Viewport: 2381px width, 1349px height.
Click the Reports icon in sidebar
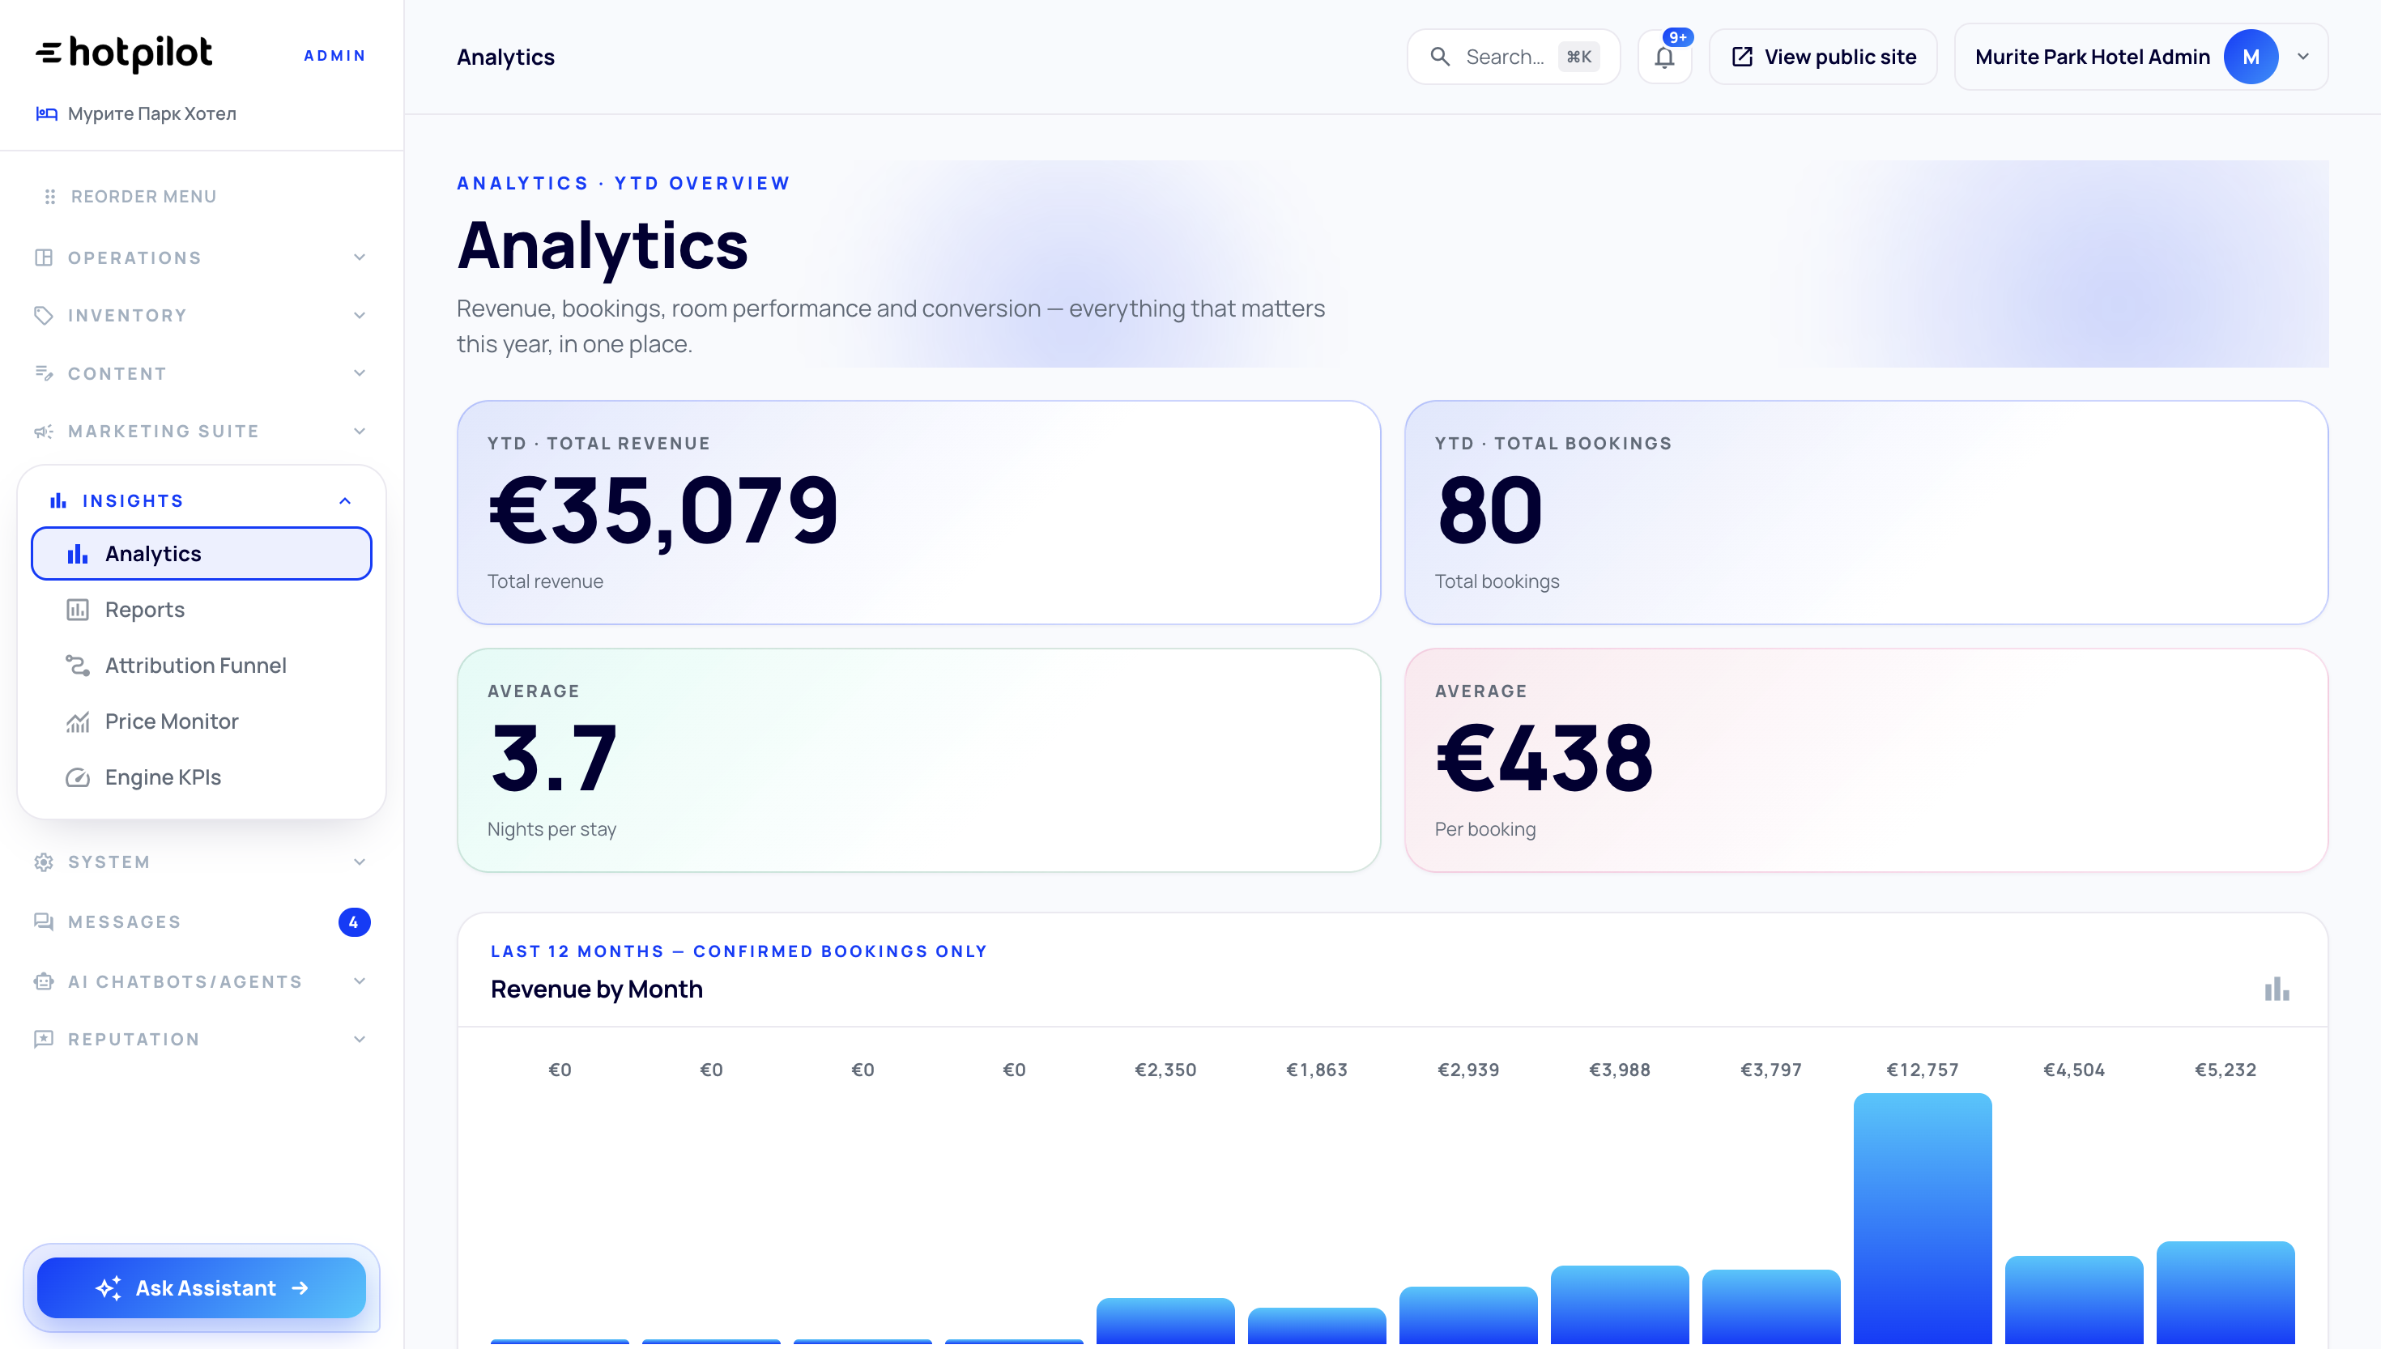click(x=78, y=610)
